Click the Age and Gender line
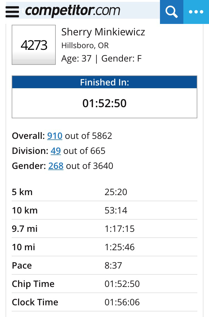 (101, 59)
